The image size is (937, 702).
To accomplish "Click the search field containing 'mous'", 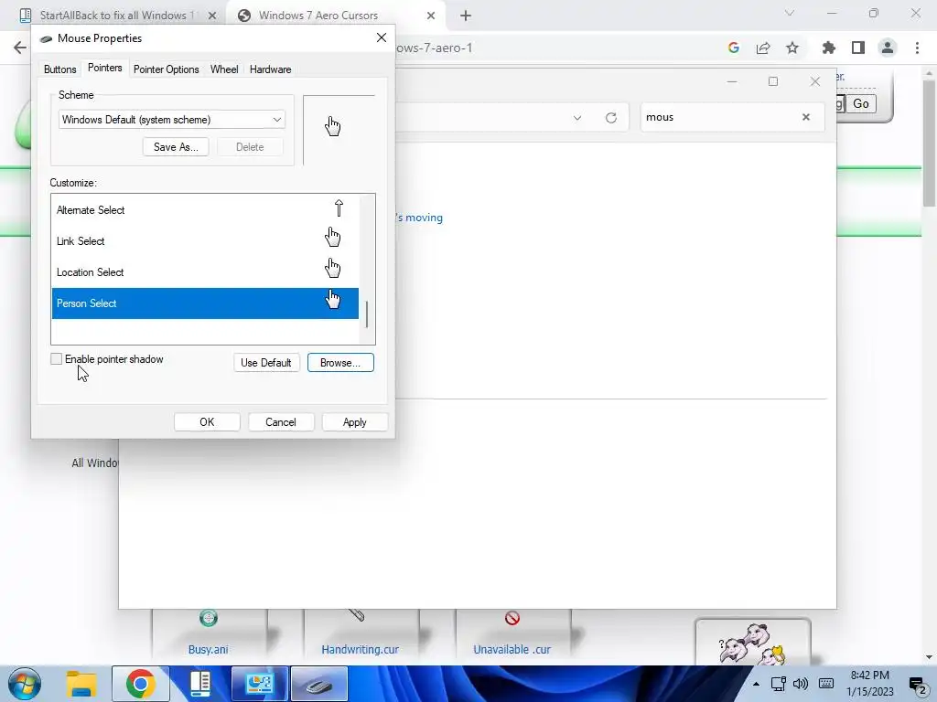I will (720, 117).
